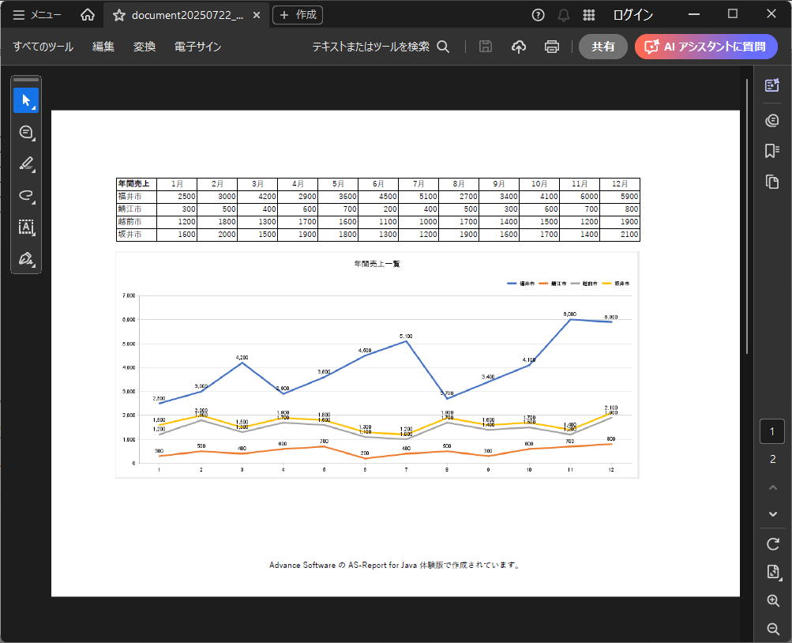792x643 pixels.
Task: Click the 12月 column header
Action: (620, 184)
